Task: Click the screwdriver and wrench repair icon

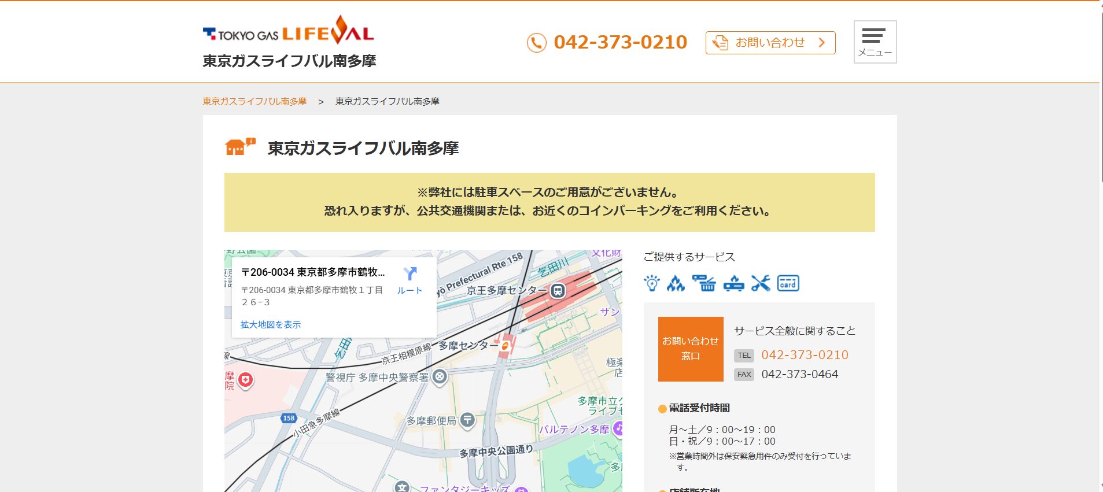Action: (x=761, y=283)
